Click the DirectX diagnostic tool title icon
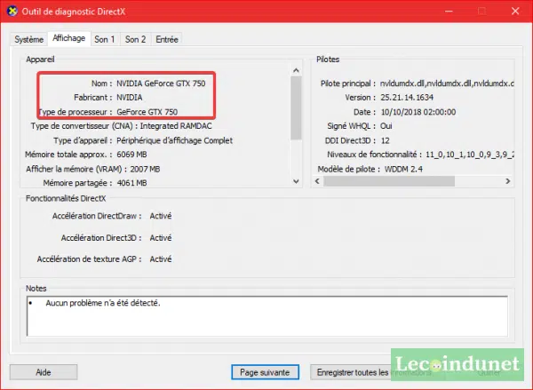This screenshot has width=533, height=390. [x=12, y=11]
